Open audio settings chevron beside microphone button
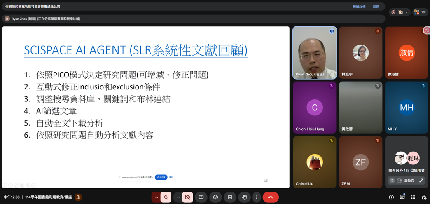 [x=157, y=197]
